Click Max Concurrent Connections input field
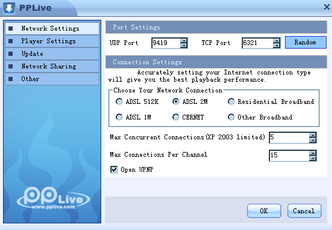 point(289,138)
